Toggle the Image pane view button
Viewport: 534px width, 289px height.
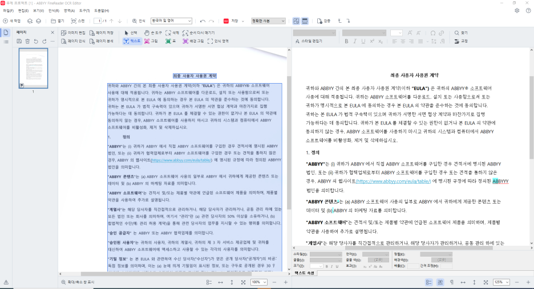(x=296, y=21)
